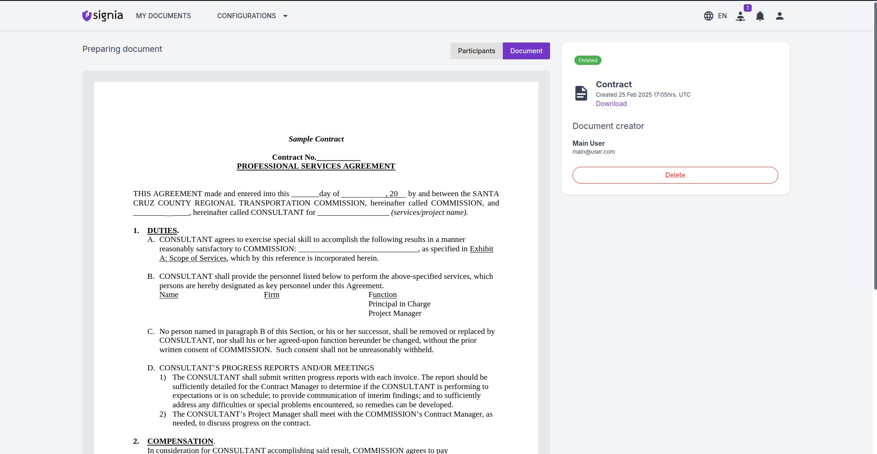The height and width of the screenshot is (454, 877).
Task: Download the Contract document
Action: [x=611, y=104]
